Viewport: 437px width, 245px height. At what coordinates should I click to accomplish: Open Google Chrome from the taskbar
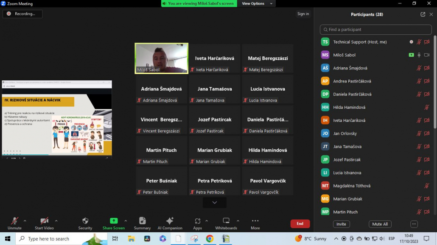click(x=210, y=239)
